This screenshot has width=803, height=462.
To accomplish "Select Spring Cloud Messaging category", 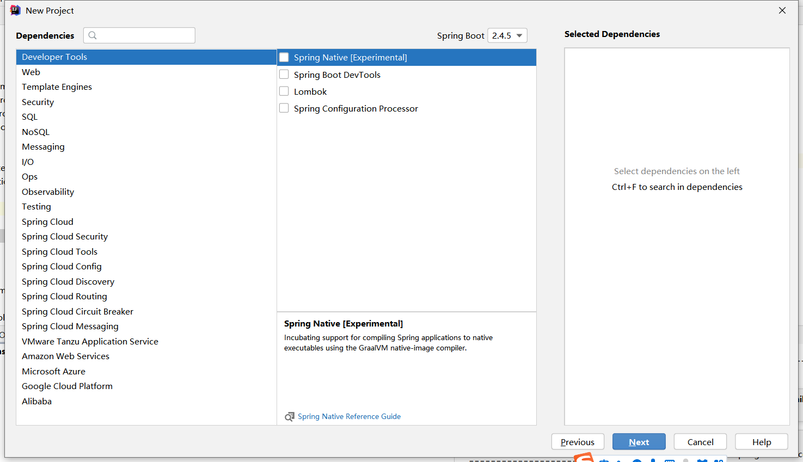I will (146, 327).
